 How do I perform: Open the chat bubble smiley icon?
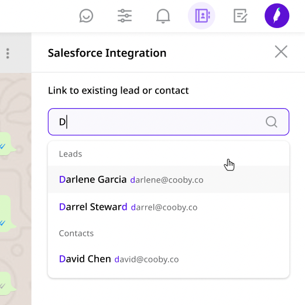click(86, 16)
